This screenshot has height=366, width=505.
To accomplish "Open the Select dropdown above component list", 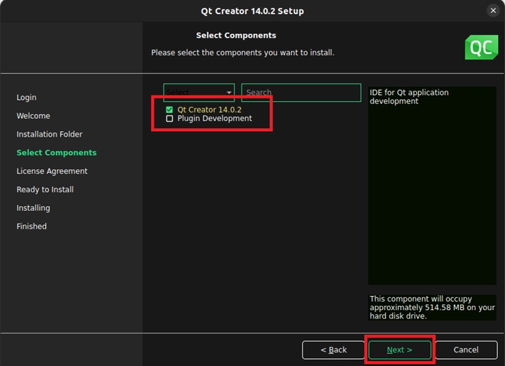I will click(x=199, y=93).
